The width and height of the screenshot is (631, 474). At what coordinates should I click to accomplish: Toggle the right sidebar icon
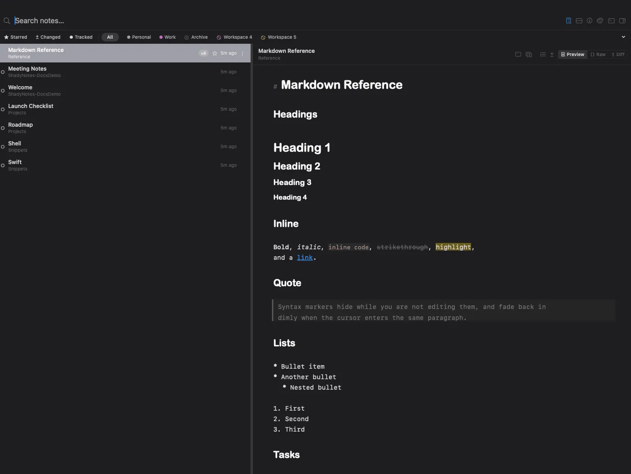tap(622, 21)
